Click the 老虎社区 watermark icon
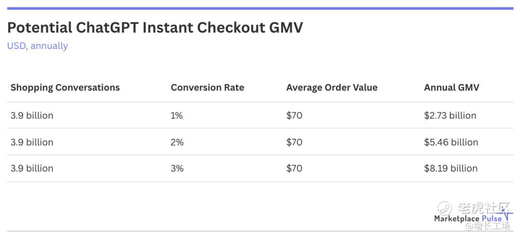 pos(444,208)
